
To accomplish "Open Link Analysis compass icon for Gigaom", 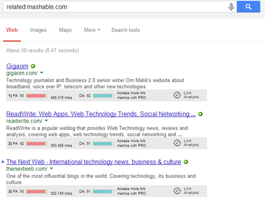I will [x=177, y=95].
